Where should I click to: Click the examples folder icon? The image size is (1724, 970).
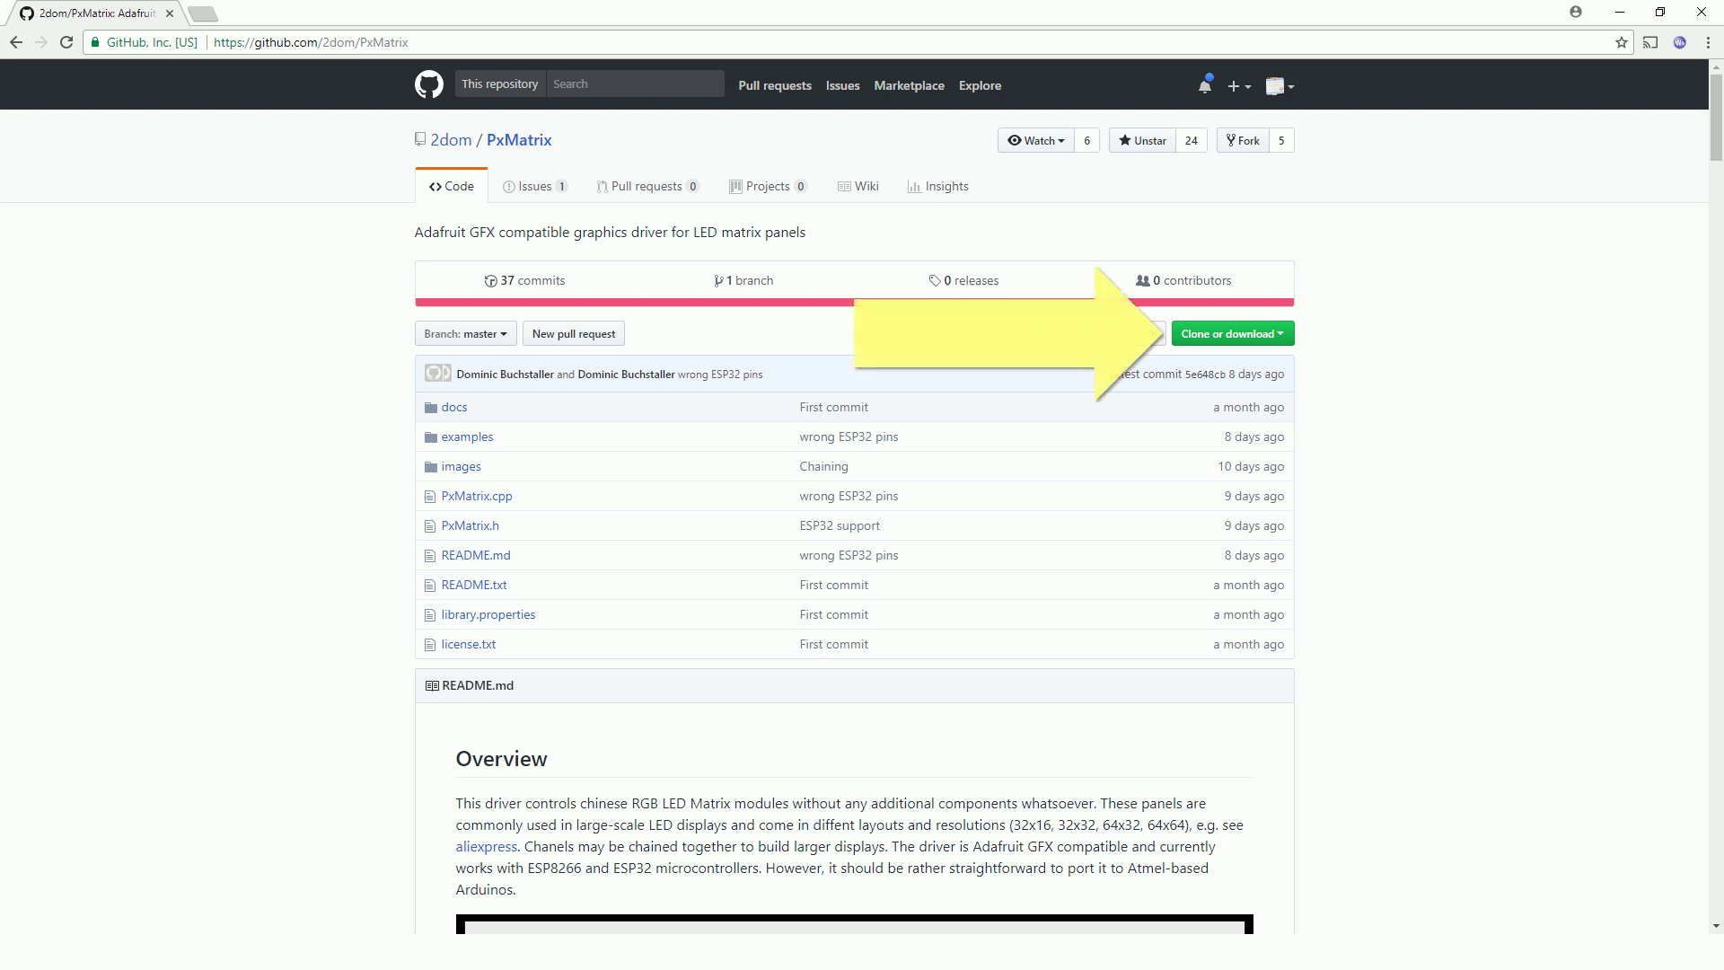click(431, 437)
